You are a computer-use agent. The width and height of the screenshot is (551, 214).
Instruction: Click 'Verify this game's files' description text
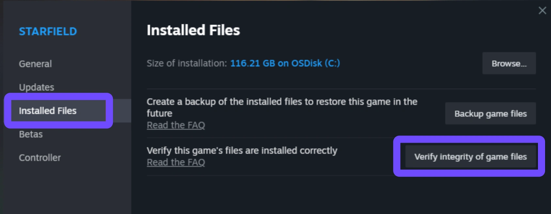[242, 150]
